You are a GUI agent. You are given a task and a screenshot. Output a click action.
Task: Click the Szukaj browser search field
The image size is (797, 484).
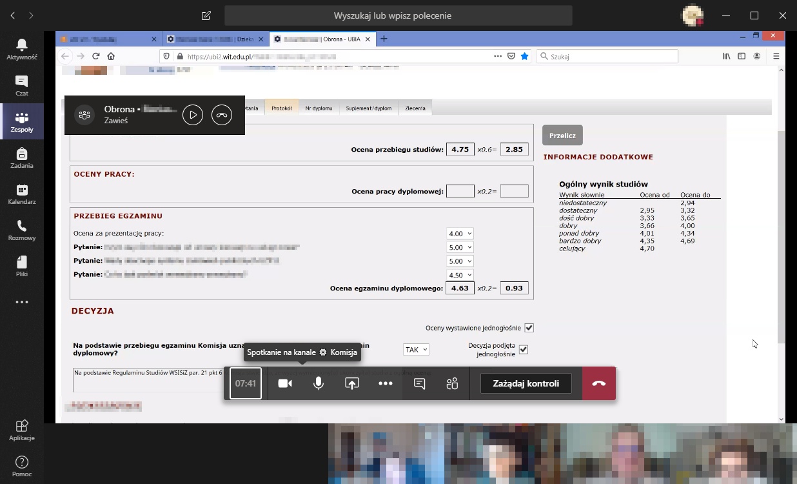coord(607,56)
